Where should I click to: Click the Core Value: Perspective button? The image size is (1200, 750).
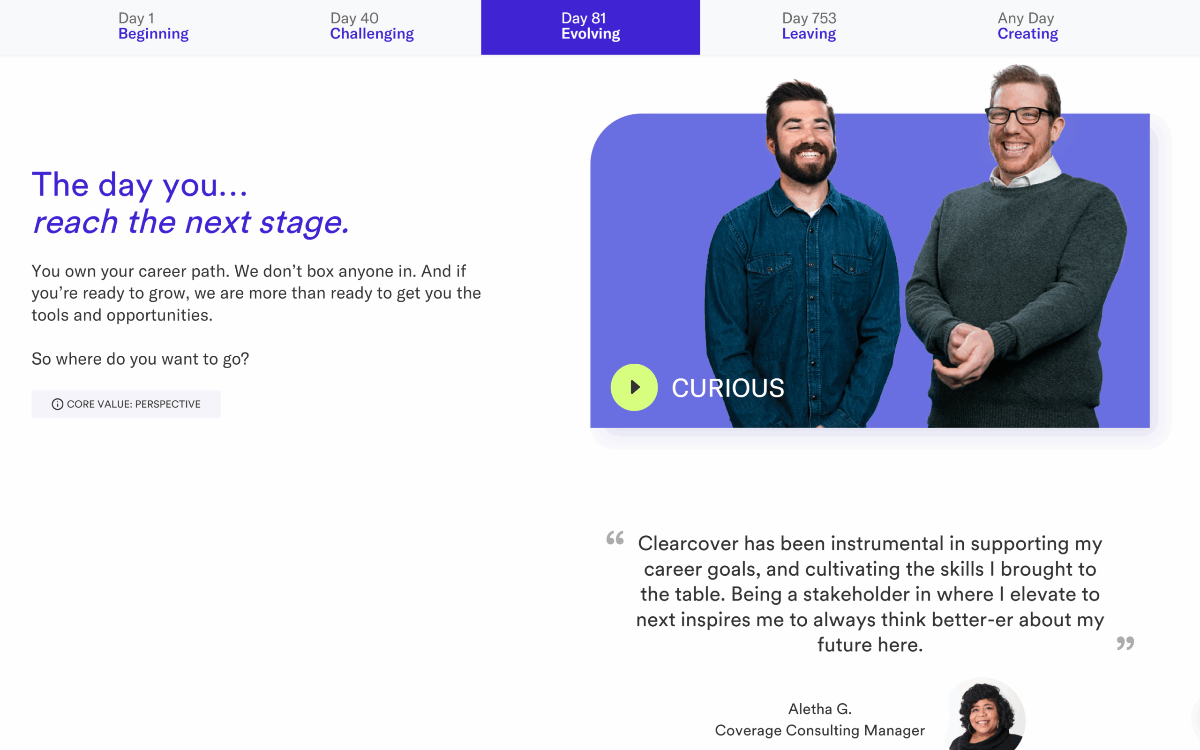pos(126,404)
